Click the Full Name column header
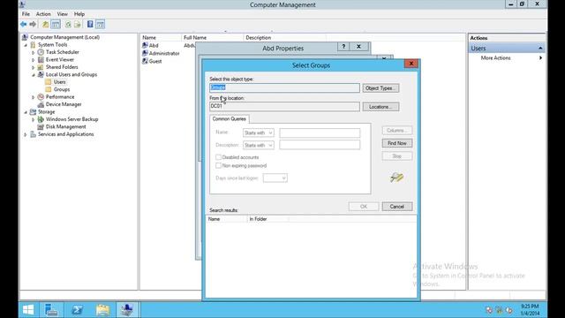 (213, 37)
